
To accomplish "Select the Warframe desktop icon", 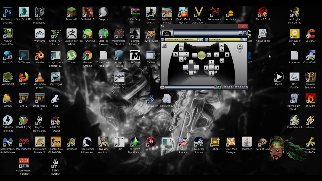I will coord(40,36).
